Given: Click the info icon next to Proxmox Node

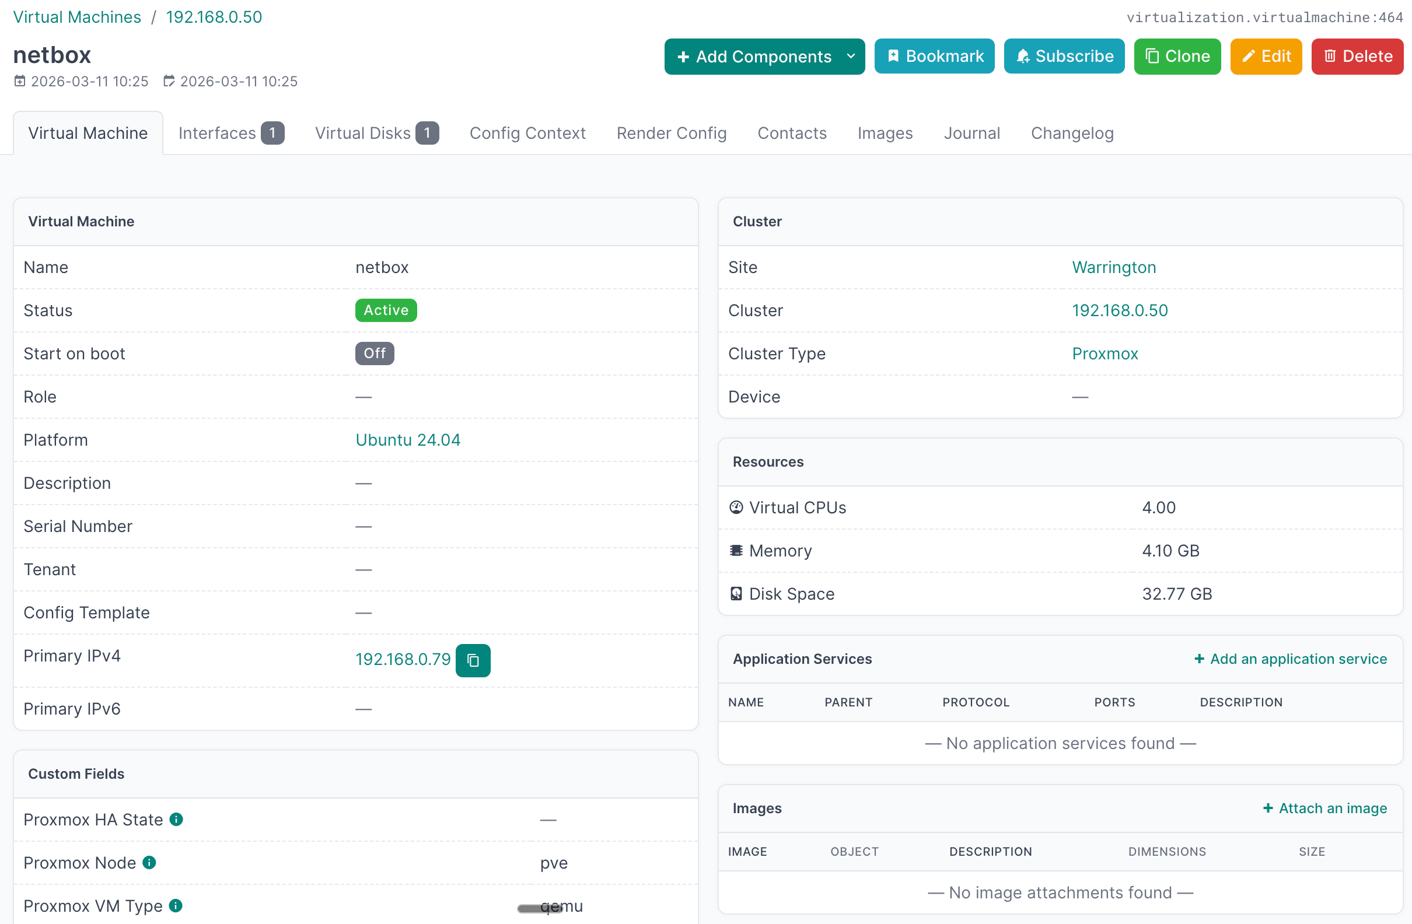Looking at the screenshot, I should click(x=149, y=863).
